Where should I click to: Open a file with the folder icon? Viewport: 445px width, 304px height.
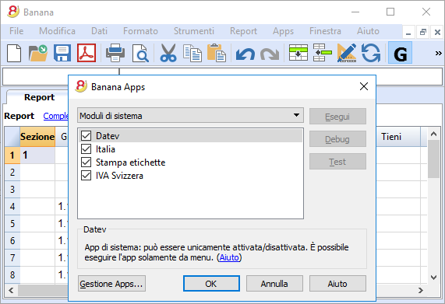point(38,53)
